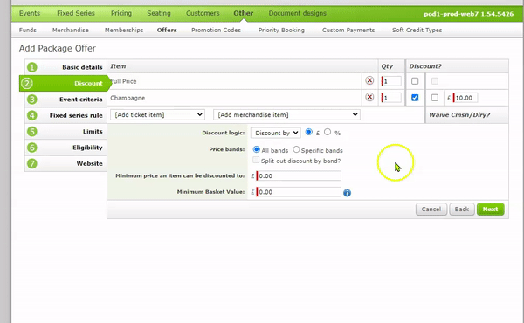
Task: Click the Add Package Offer heading
Action: coord(58,48)
